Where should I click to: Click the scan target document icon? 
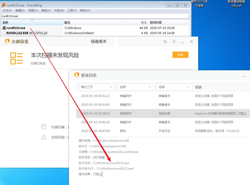tap(44, 127)
